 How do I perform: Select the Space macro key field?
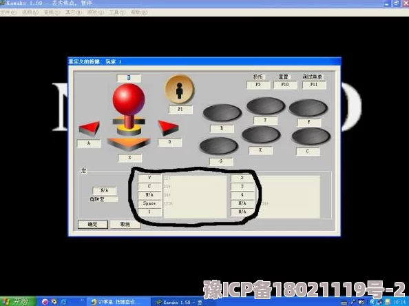(149, 203)
